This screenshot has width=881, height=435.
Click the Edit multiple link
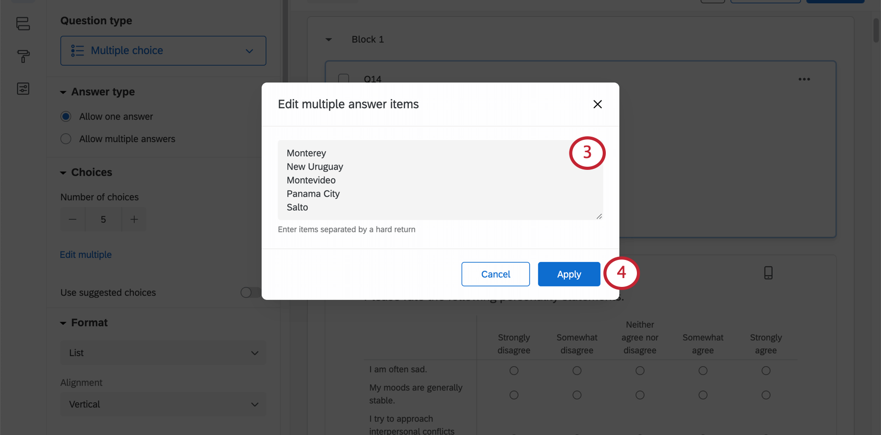click(x=86, y=255)
